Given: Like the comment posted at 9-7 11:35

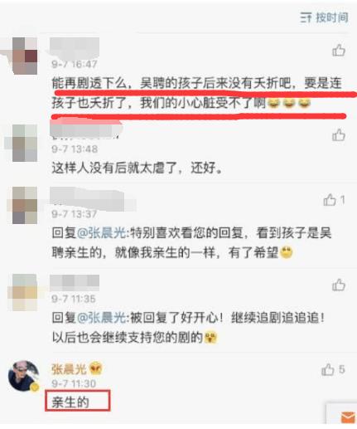Looking at the screenshot, I should [339, 285].
